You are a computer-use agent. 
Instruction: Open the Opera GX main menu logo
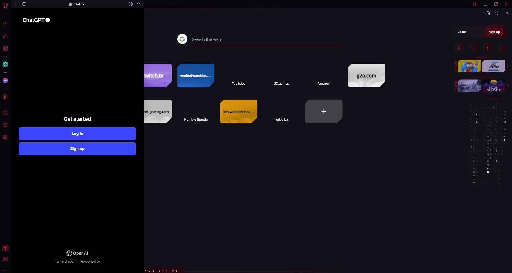[x=5, y=5]
